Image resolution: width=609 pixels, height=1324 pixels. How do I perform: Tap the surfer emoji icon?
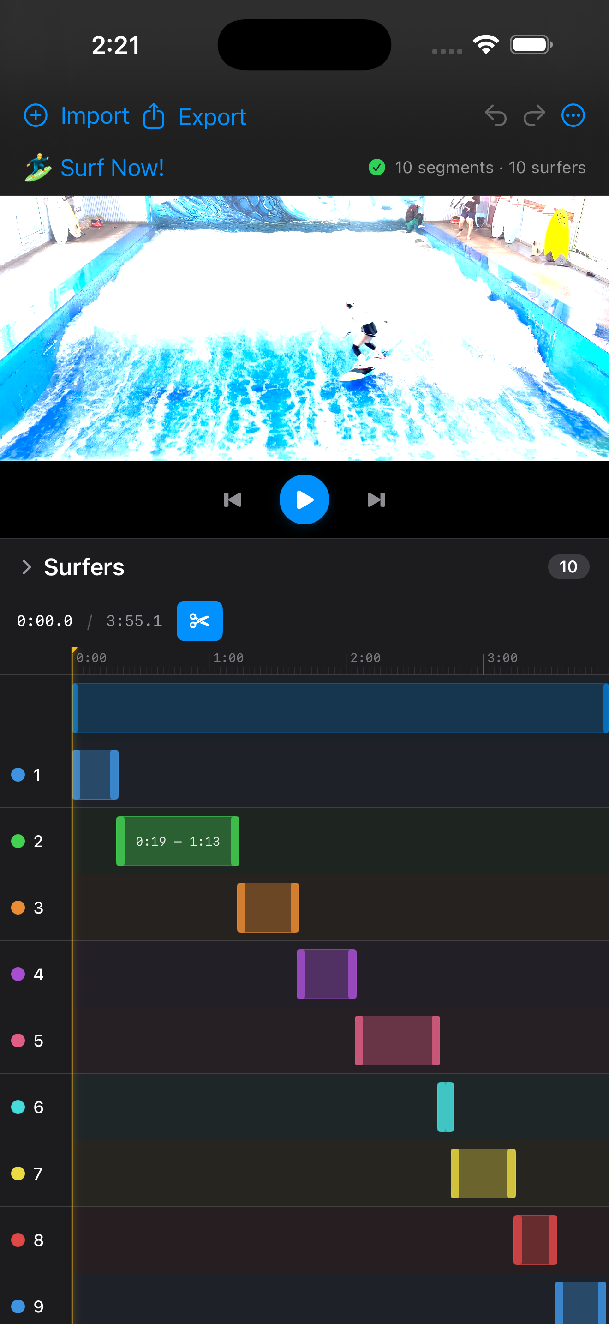[x=37, y=168]
